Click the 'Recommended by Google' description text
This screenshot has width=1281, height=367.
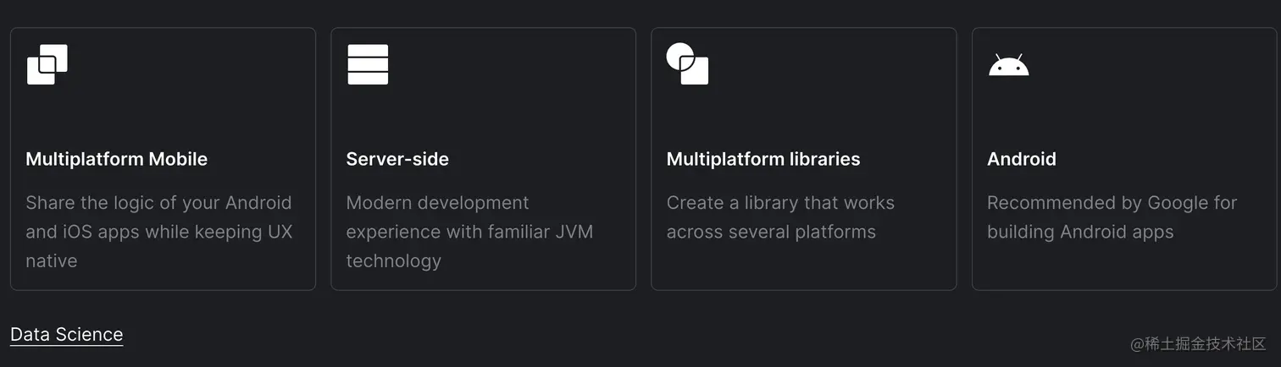click(x=1112, y=217)
